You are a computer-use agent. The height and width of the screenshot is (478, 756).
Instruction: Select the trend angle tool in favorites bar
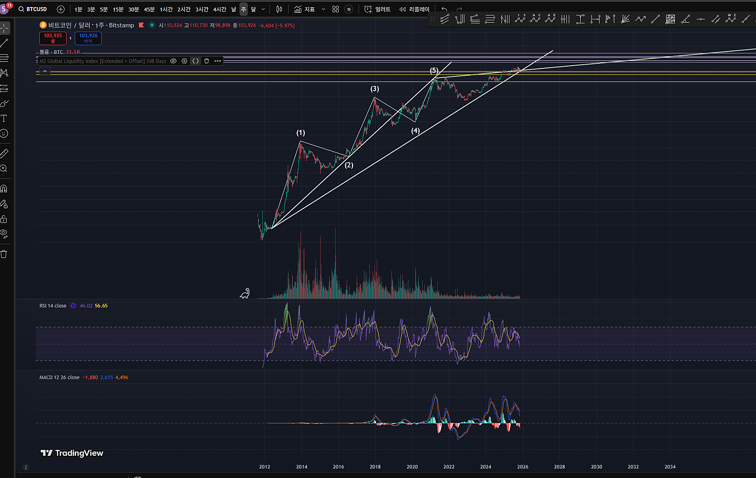click(x=686, y=19)
